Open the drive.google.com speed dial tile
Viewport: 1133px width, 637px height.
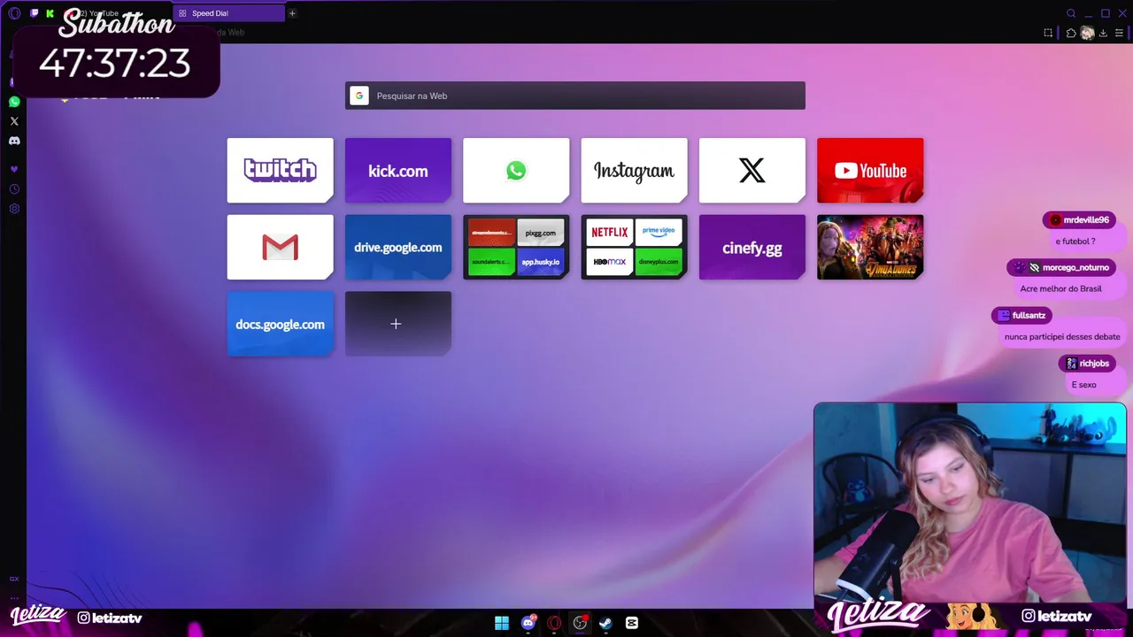398,247
